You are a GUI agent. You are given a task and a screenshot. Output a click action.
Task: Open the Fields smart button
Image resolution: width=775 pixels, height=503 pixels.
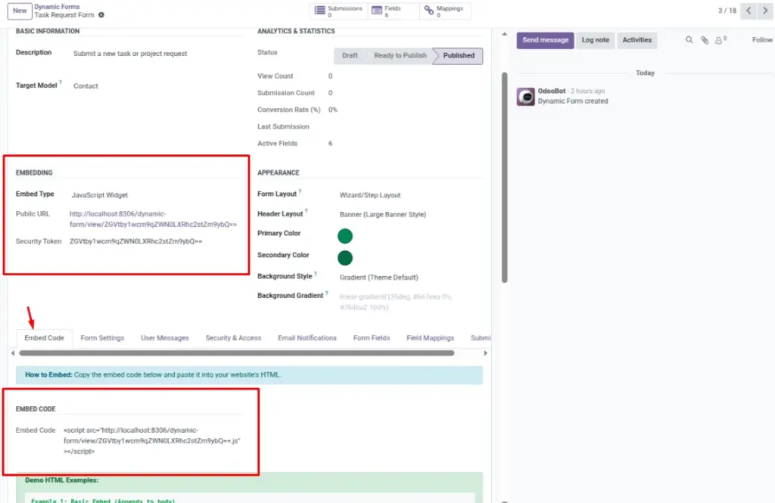pyautogui.click(x=394, y=11)
